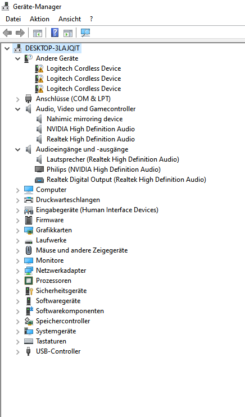Image resolution: width=245 pixels, height=417 pixels.
Task: Select Nahimic mirroring device entry
Action: (x=85, y=119)
